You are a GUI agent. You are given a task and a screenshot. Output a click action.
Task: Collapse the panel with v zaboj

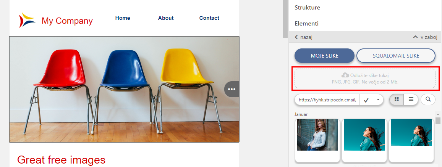point(425,37)
